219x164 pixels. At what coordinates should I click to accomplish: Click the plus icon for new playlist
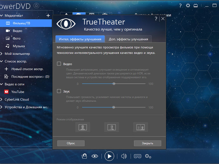tap(6, 69)
